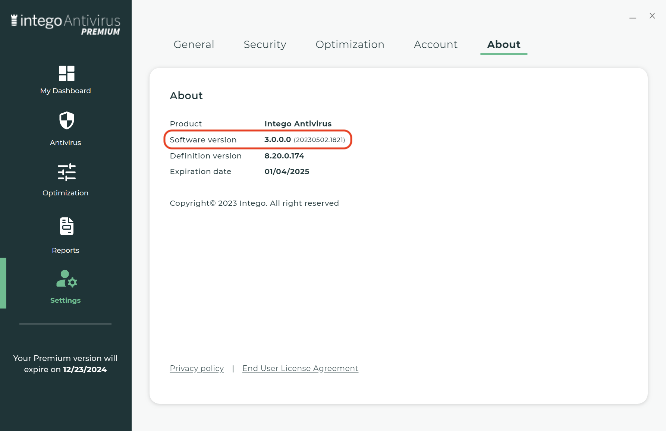
Task: Click the Intego Antivirus product name
Action: click(x=298, y=124)
